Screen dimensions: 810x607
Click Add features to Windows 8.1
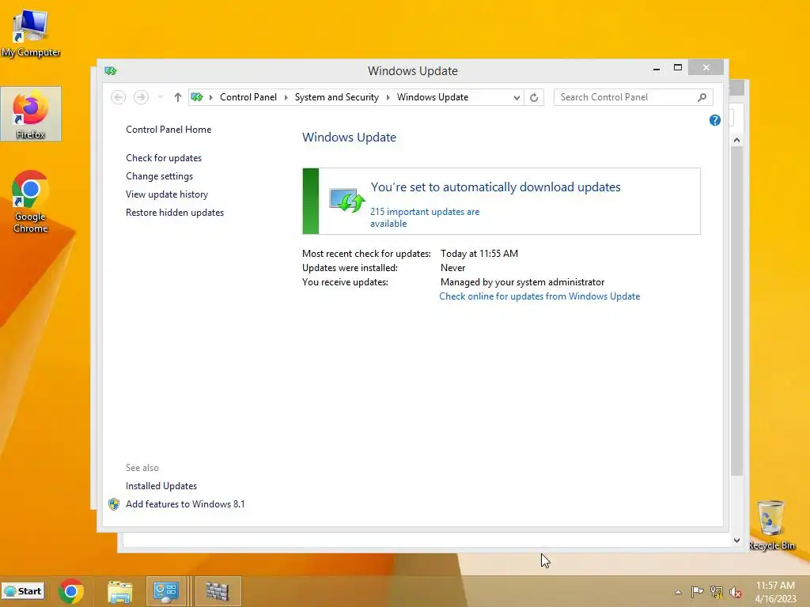coord(185,503)
